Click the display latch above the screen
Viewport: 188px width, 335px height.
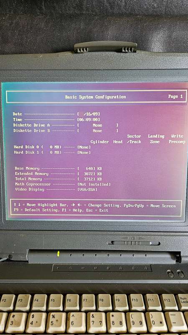point(105,47)
